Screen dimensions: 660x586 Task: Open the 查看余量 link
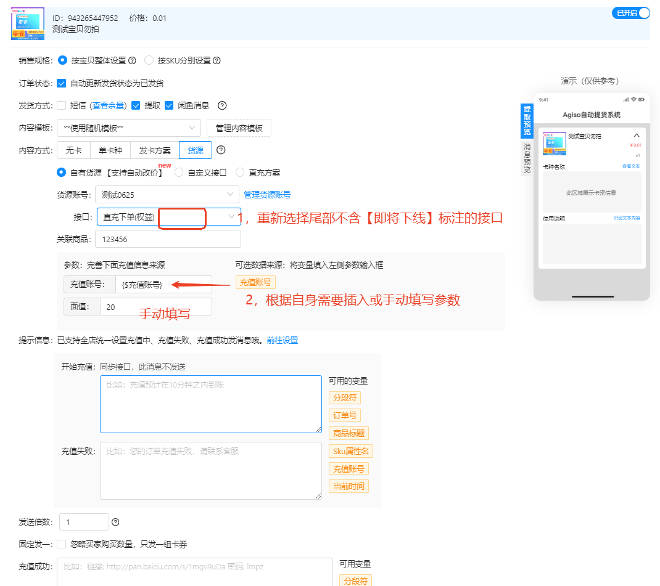click(x=108, y=105)
